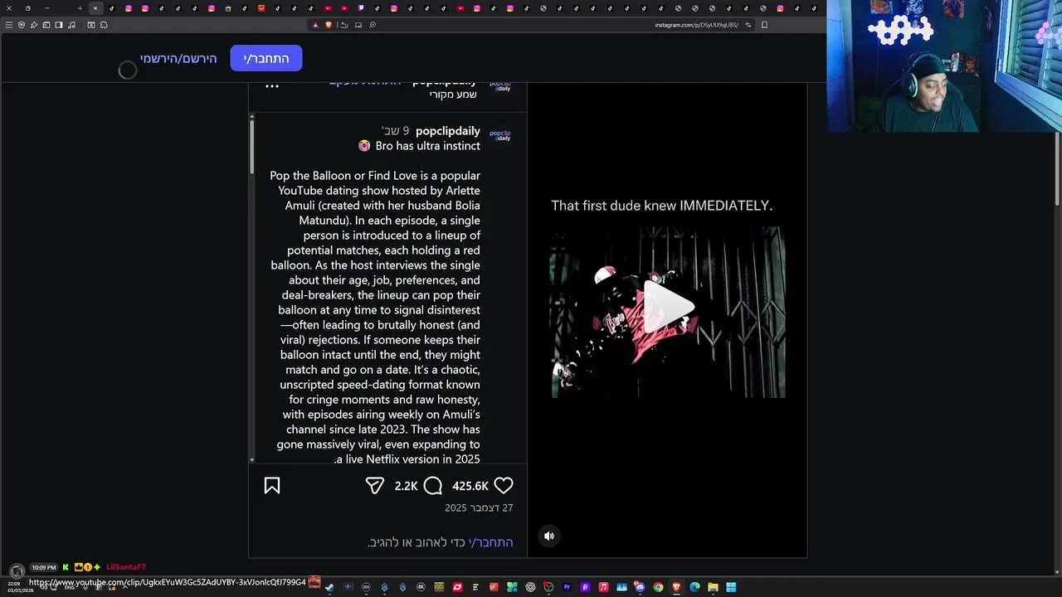Click the Brave Shields lion icon
This screenshot has height=597, width=1062.
[x=329, y=25]
